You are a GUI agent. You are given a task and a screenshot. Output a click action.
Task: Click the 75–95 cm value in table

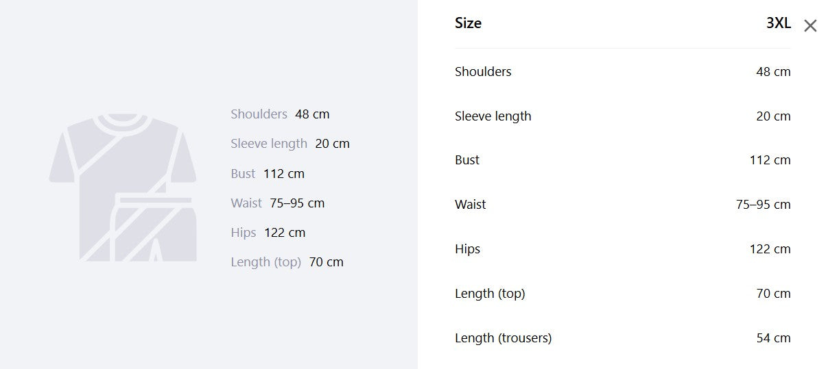pos(764,205)
